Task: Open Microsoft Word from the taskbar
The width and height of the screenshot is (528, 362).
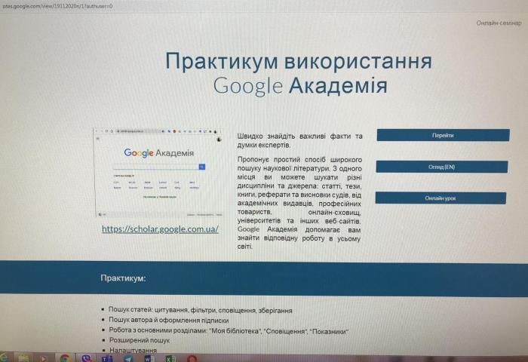Action: coord(148,358)
